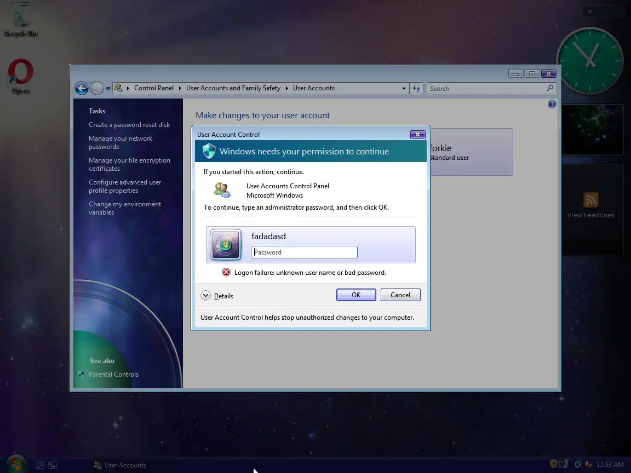The width and height of the screenshot is (631, 473).
Task: Expand arrow after Control Panel breadcrumb
Action: click(x=180, y=88)
